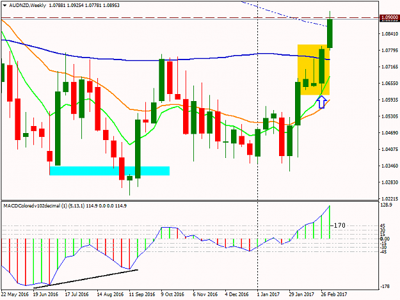The image size is (400, 300).
Task: Click the 1.04690 price axis label
Action: 390,133
